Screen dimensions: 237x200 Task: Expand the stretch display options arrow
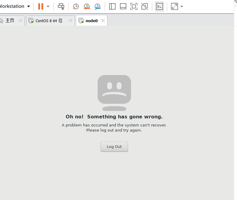tap(182, 6)
